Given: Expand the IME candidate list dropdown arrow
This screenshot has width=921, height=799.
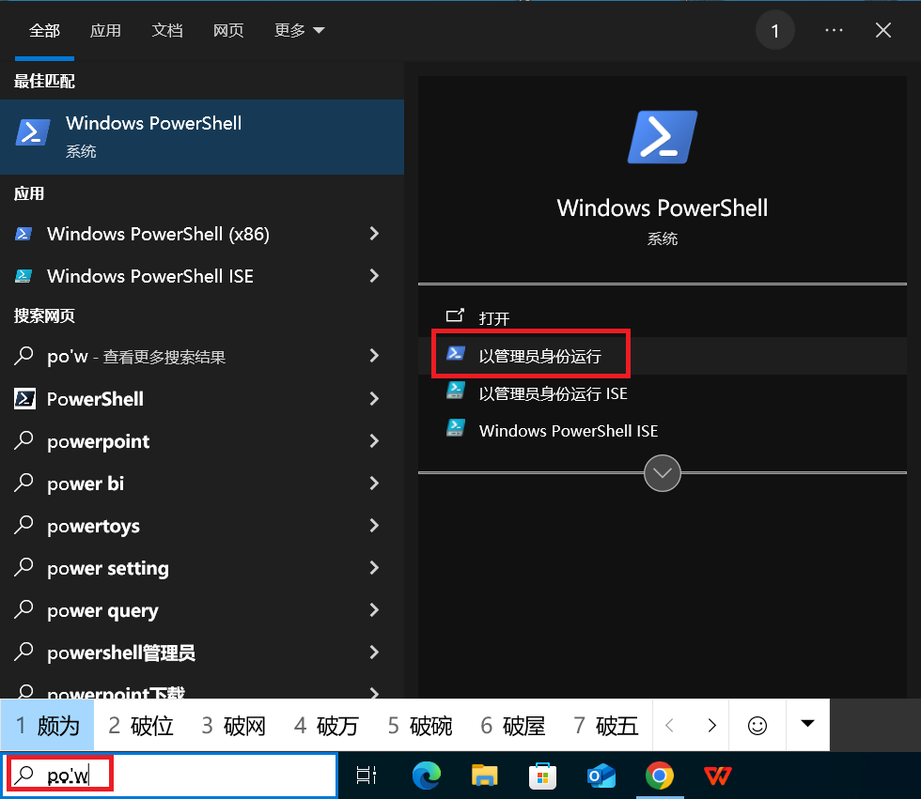Looking at the screenshot, I should coord(807,723).
